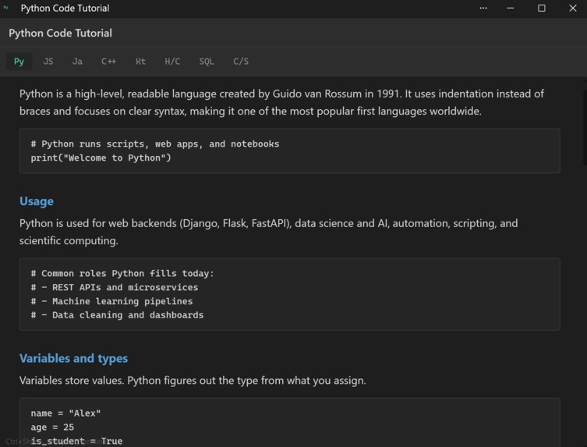Click the vertical scrollbar thumb
Screen dimensions: 587x447
[x=585, y=127]
